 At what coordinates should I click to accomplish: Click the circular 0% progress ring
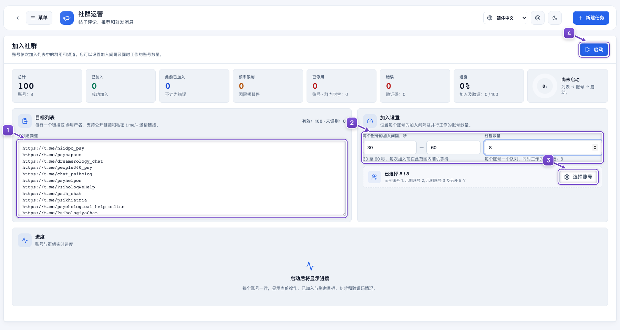point(545,86)
